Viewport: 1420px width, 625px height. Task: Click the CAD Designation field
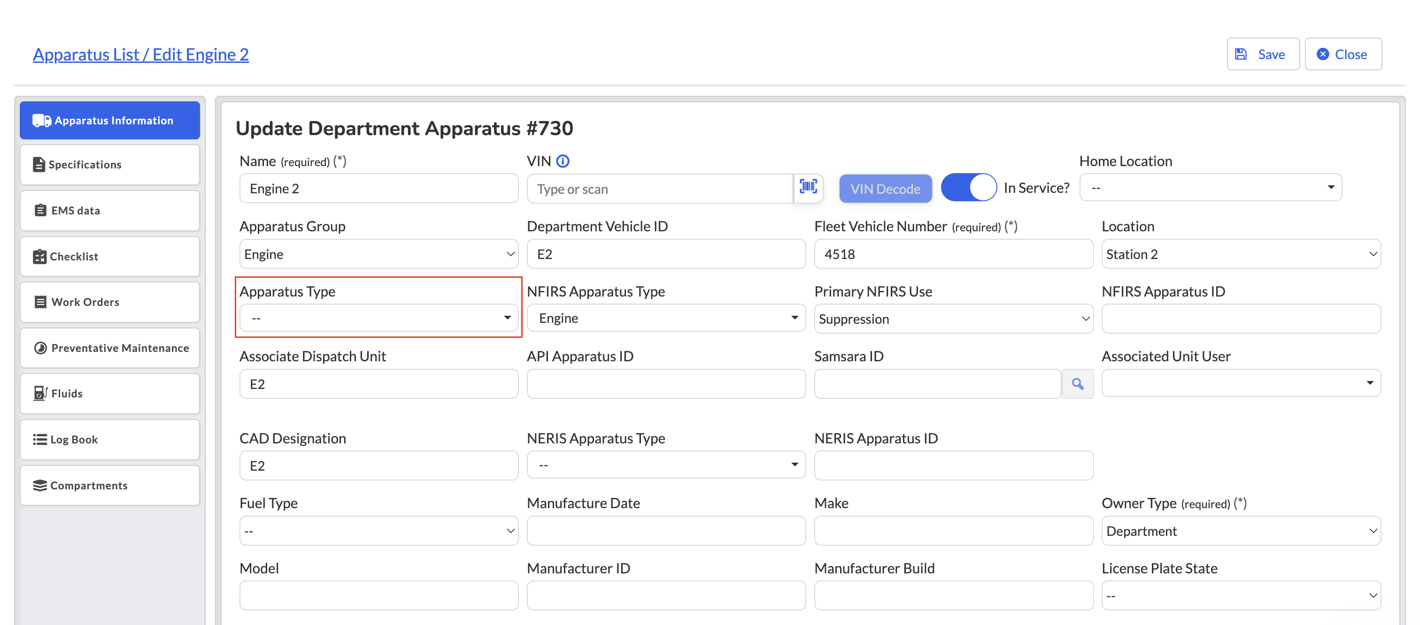(378, 466)
